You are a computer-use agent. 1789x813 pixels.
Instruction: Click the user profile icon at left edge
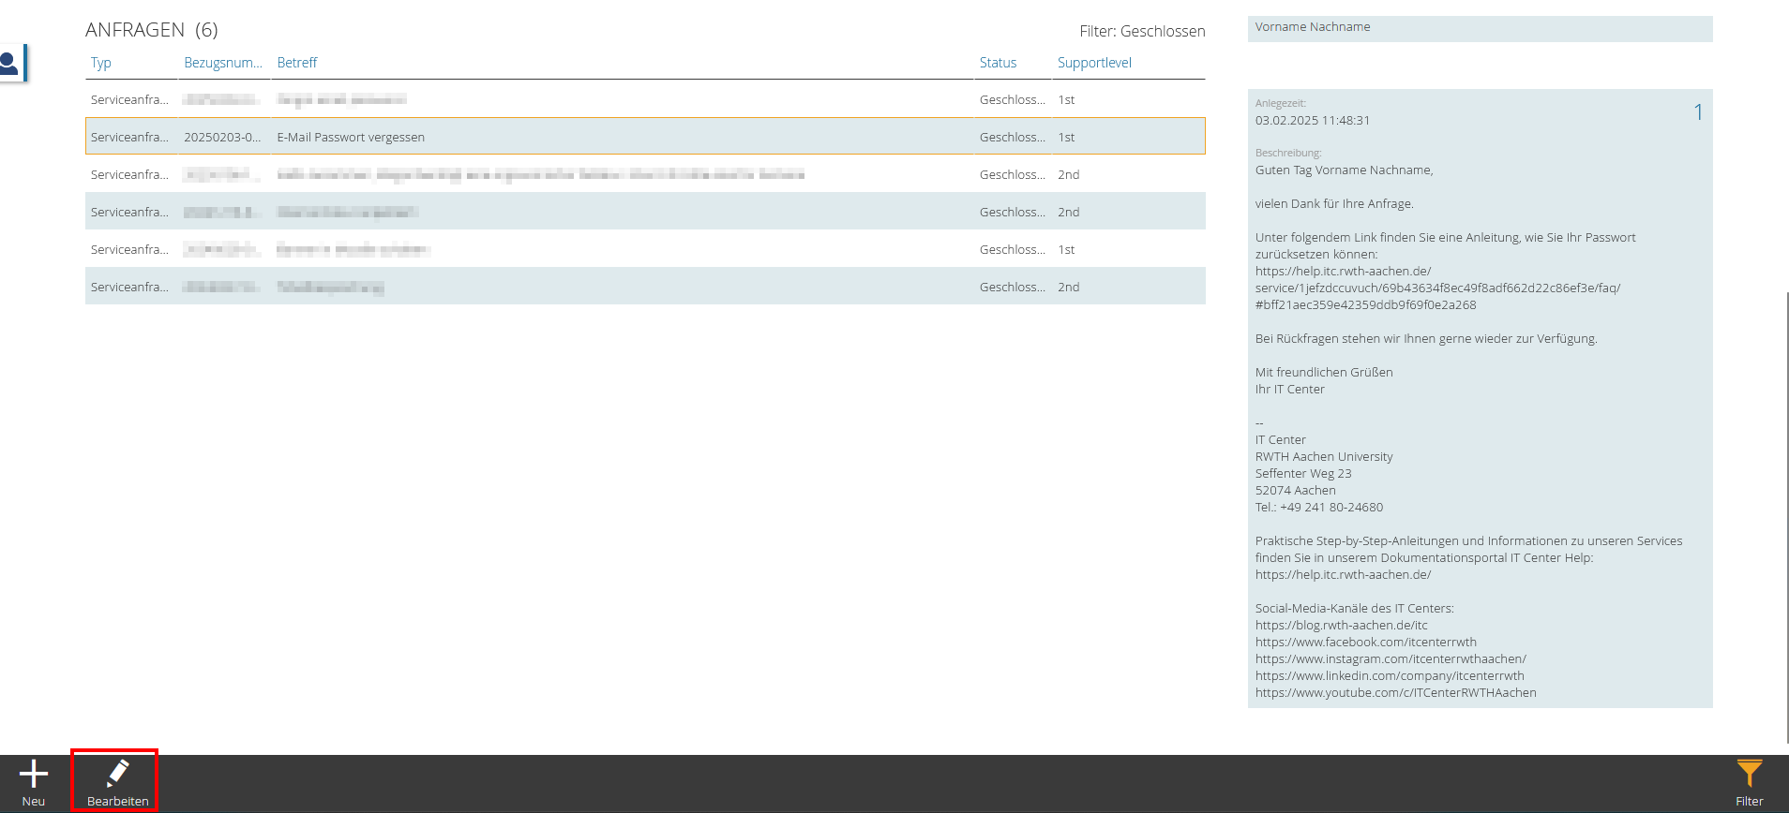[11, 64]
